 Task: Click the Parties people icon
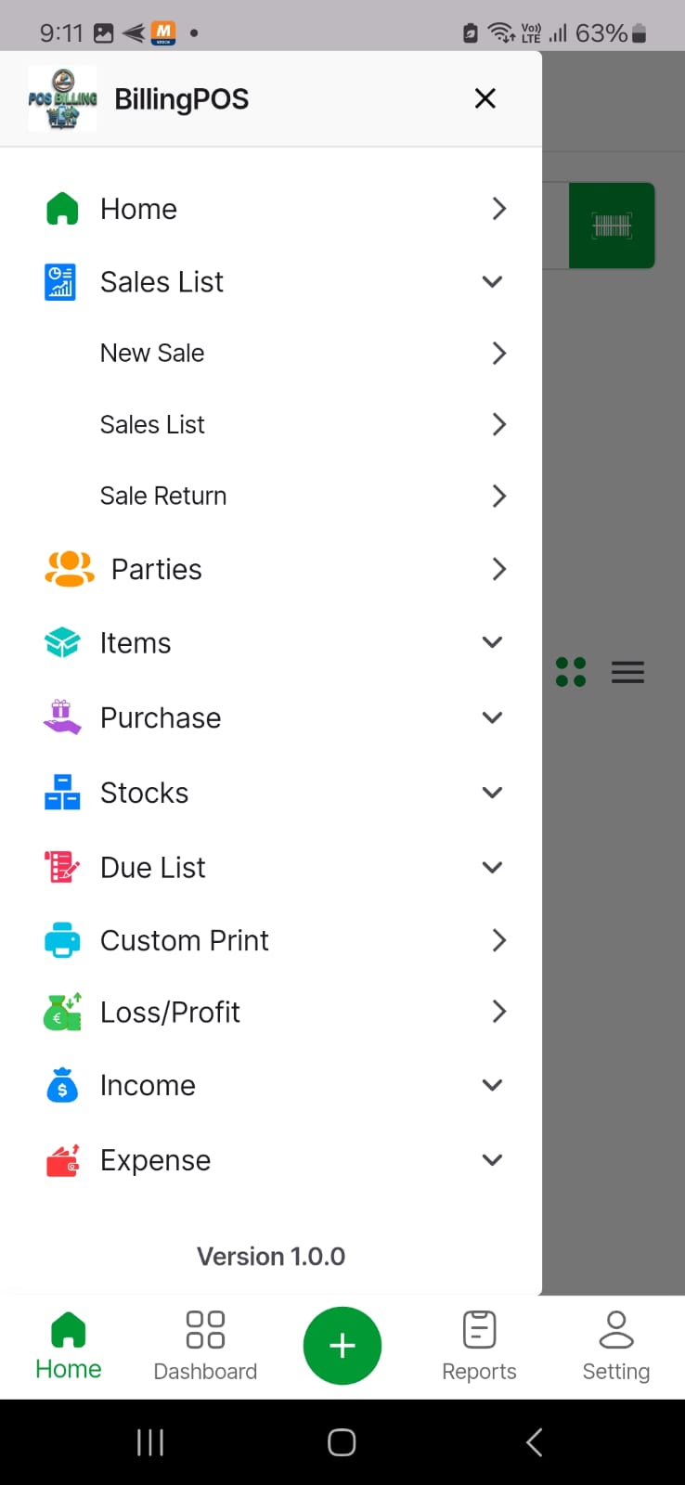pos(70,569)
